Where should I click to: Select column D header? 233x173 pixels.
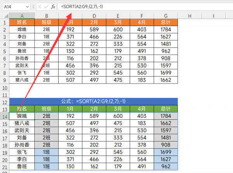click(94, 16)
